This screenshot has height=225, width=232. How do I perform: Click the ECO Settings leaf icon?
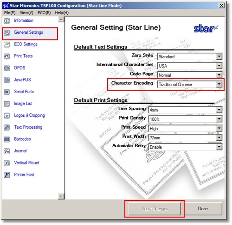point(6,44)
